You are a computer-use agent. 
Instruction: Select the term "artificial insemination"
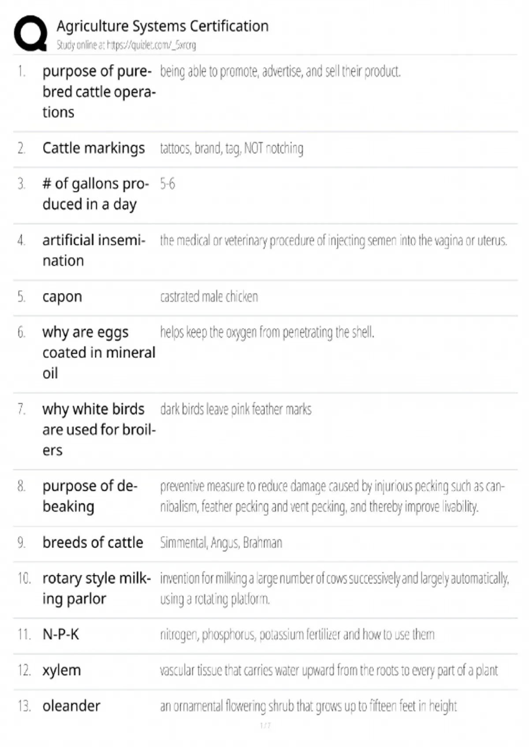pyautogui.click(x=93, y=250)
